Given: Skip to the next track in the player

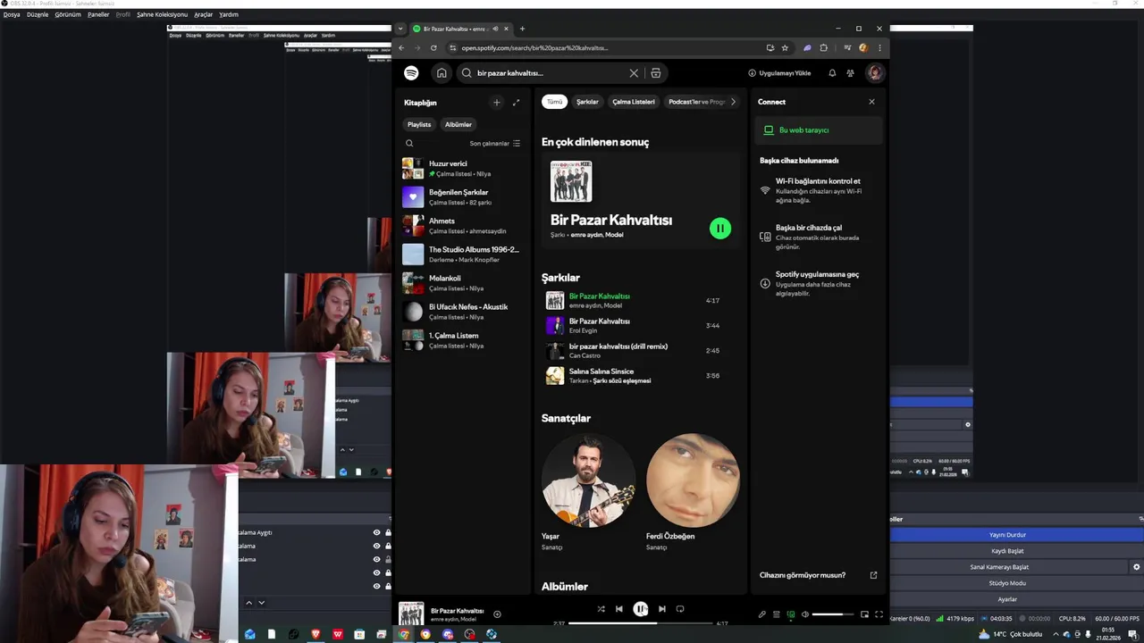Looking at the screenshot, I should point(661,609).
